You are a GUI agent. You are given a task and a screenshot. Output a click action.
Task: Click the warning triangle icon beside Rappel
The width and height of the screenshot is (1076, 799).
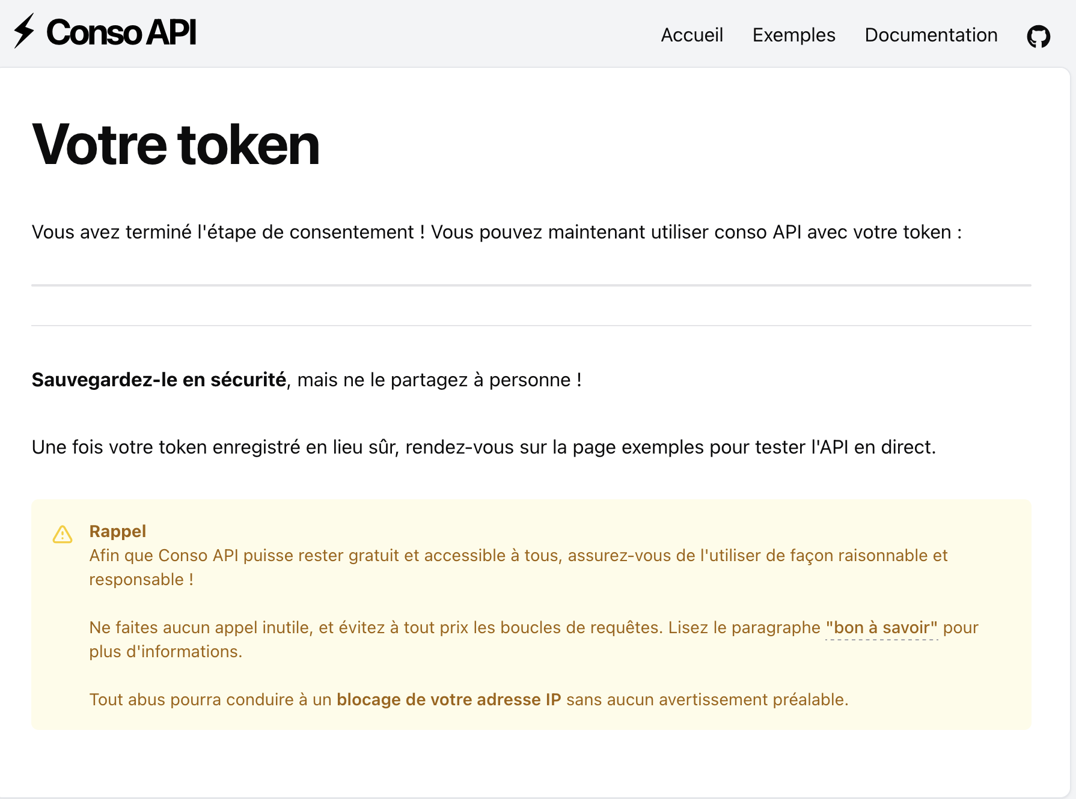pos(63,534)
